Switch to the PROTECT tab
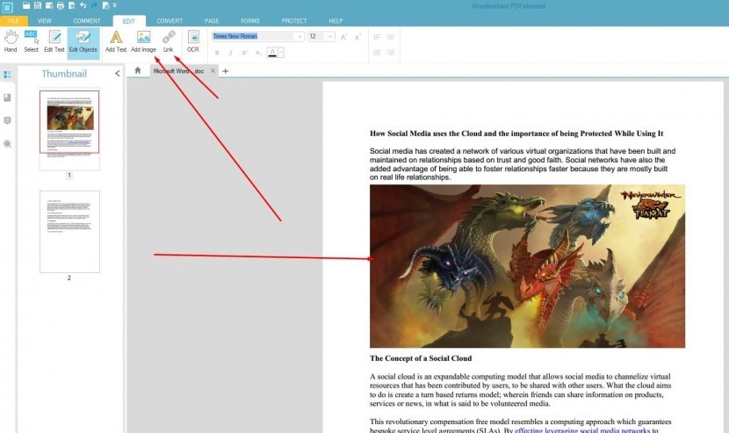The height and width of the screenshot is (433, 729). tap(294, 21)
